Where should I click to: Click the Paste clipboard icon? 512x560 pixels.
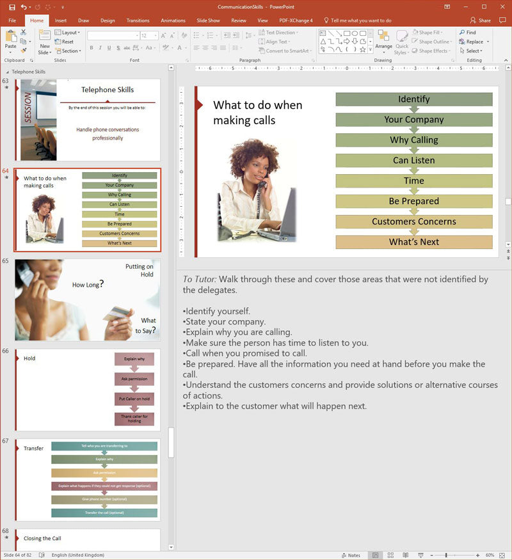[11, 36]
